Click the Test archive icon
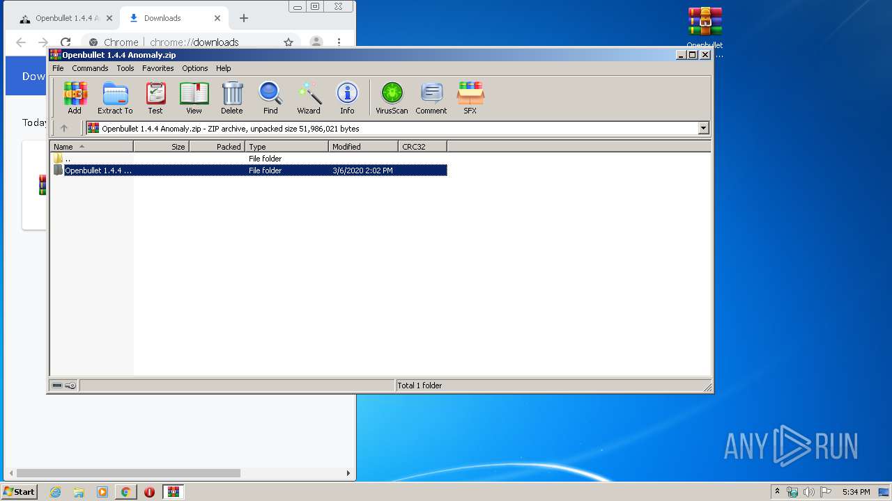Screen dimensions: 892x501 (155, 98)
